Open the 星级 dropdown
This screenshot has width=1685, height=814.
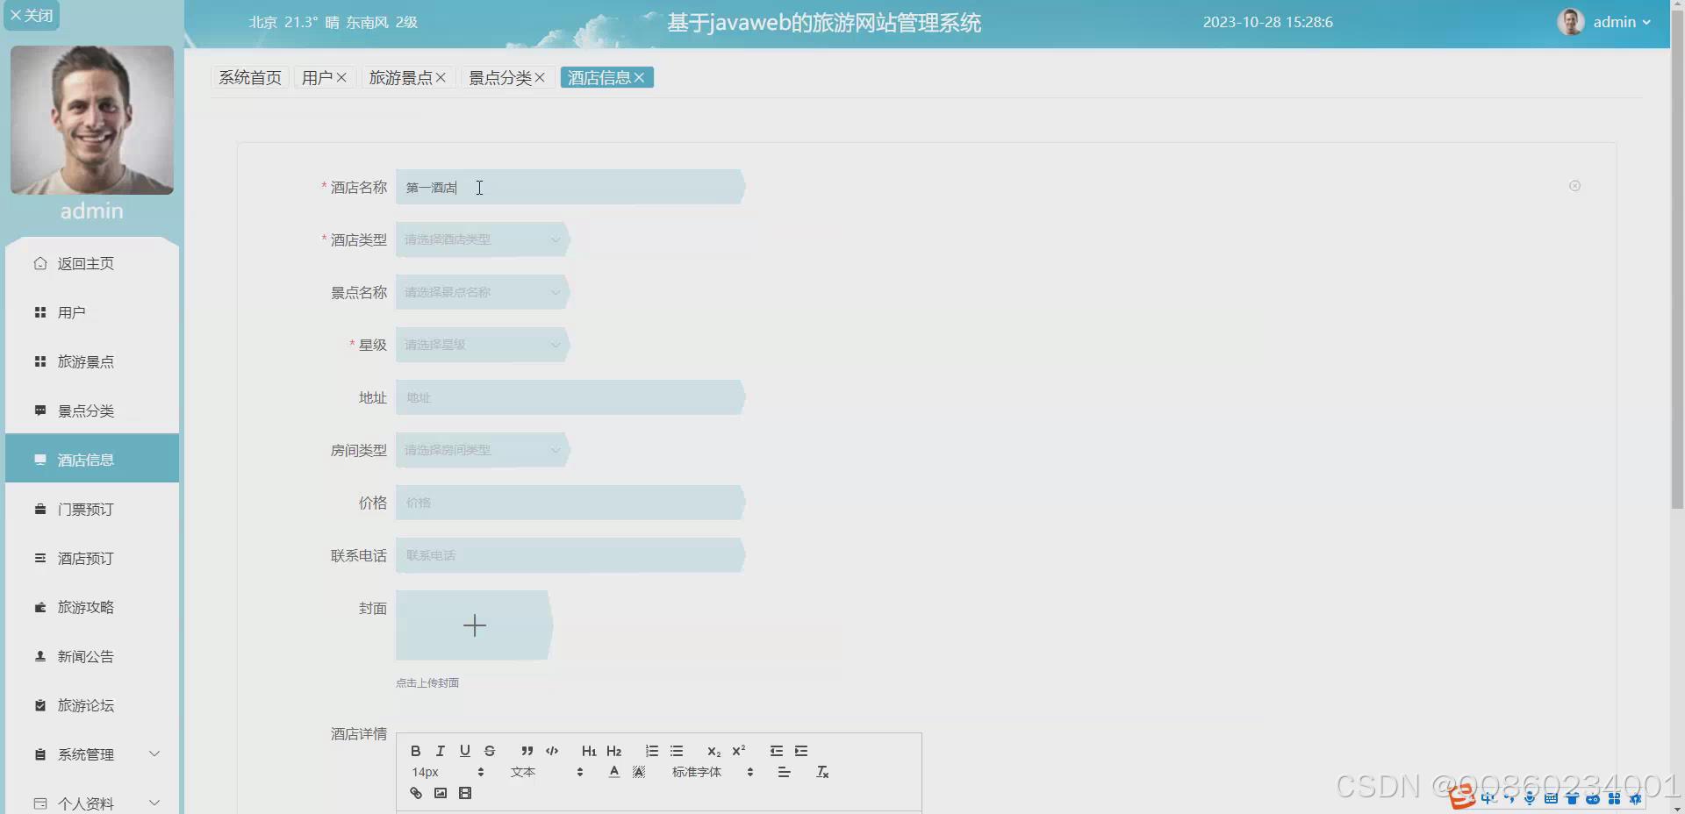tap(483, 345)
